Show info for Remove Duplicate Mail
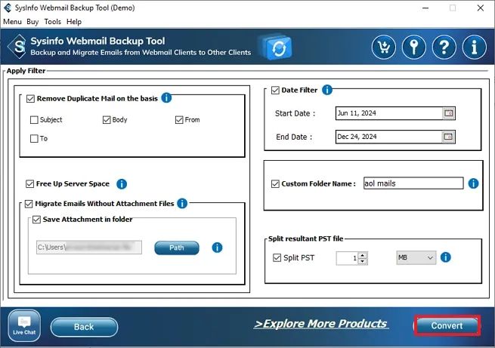This screenshot has width=495, height=348. pos(166,98)
